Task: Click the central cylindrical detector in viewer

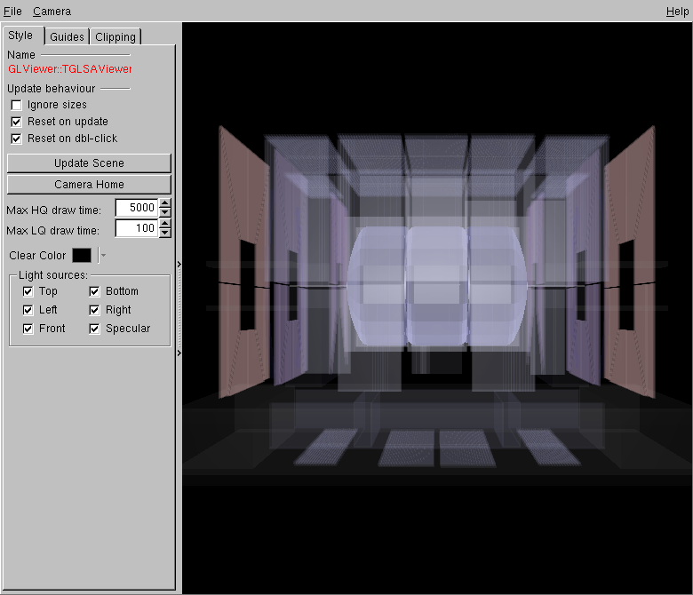Action: pos(436,286)
